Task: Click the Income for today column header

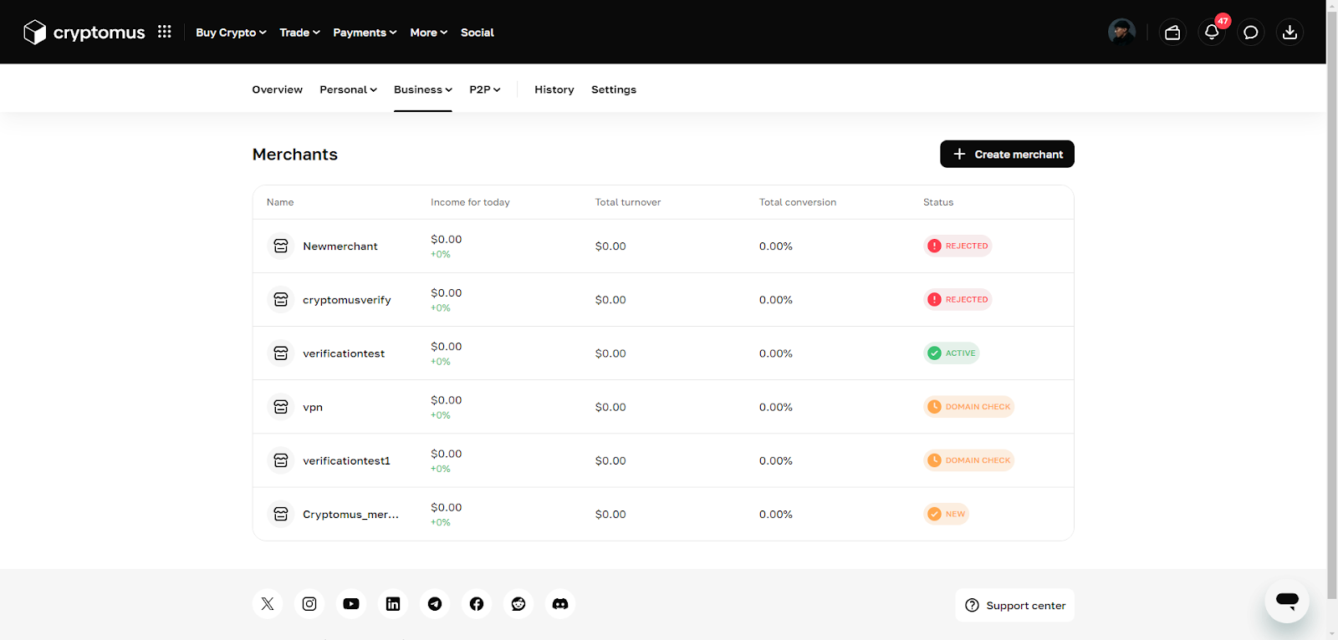Action: pos(470,202)
